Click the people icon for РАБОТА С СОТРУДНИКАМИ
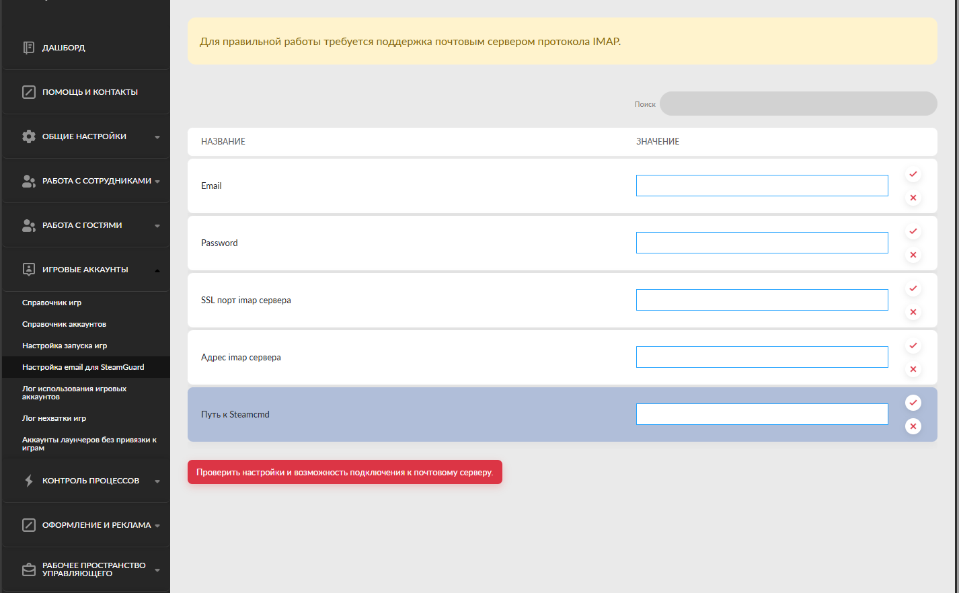The height and width of the screenshot is (593, 959). (x=29, y=181)
